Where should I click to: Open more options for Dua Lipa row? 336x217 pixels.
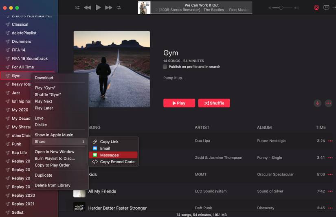[x=330, y=141]
